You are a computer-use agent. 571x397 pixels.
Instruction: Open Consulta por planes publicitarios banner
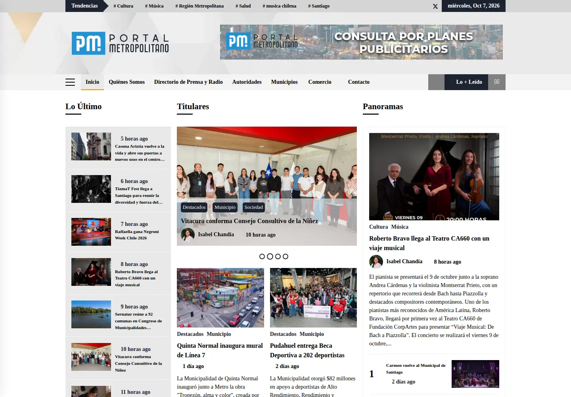(361, 42)
